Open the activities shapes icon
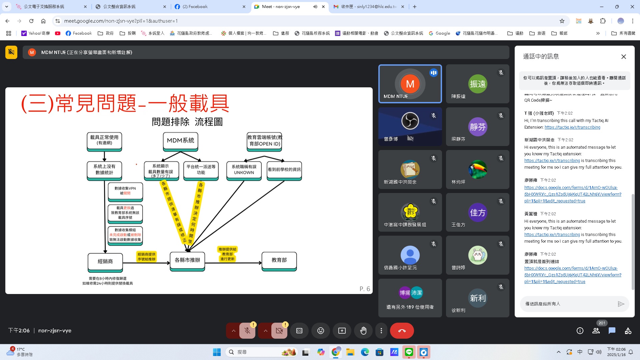This screenshot has height=360, width=640. click(628, 331)
